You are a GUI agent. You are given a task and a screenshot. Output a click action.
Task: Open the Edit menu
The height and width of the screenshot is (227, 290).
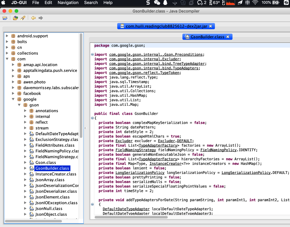[48, 3]
